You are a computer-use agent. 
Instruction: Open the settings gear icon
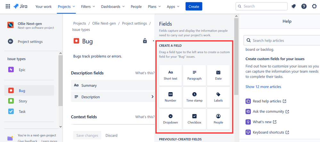(x=314, y=6)
